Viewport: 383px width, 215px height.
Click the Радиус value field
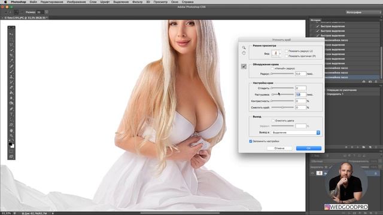(x=300, y=73)
